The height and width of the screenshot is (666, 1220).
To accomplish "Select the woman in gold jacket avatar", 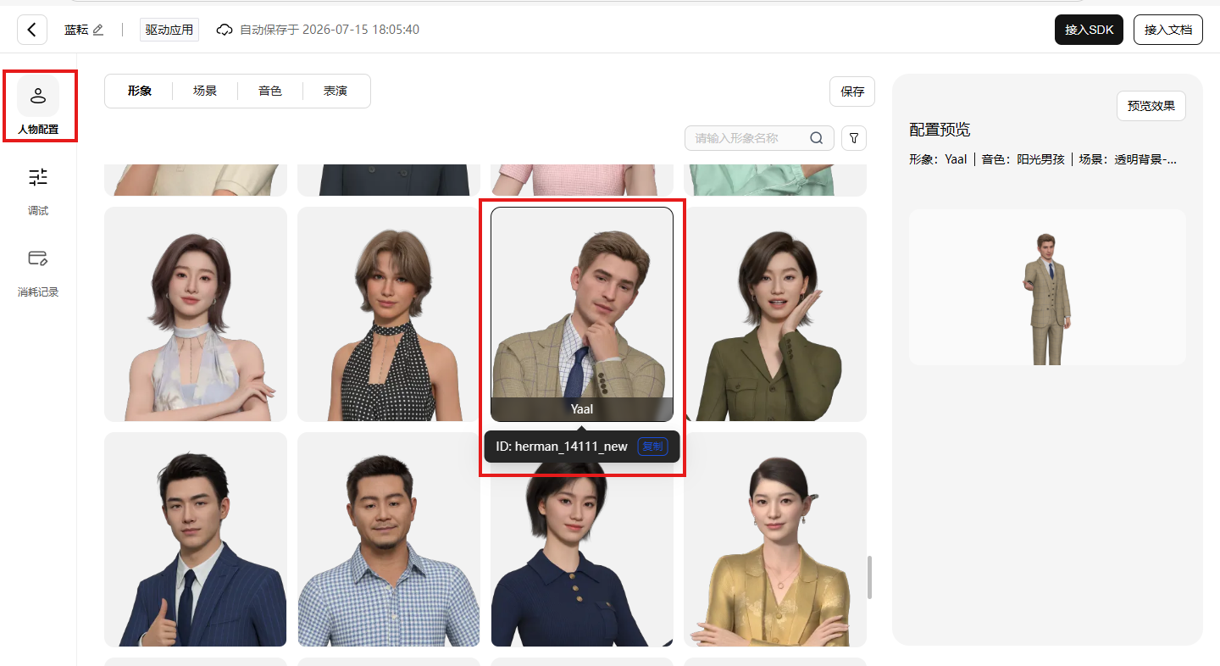I will pyautogui.click(x=775, y=540).
